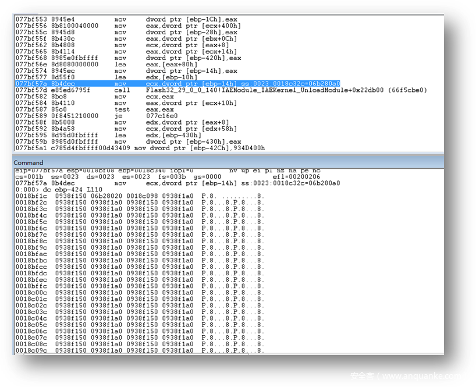Viewport: 476px width, 387px height.
Task: Select memory dump row at 0018bffc
Action: [x=140, y=286]
